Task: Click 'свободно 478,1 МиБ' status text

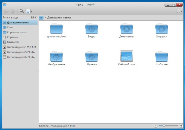Action: click(x=63, y=126)
